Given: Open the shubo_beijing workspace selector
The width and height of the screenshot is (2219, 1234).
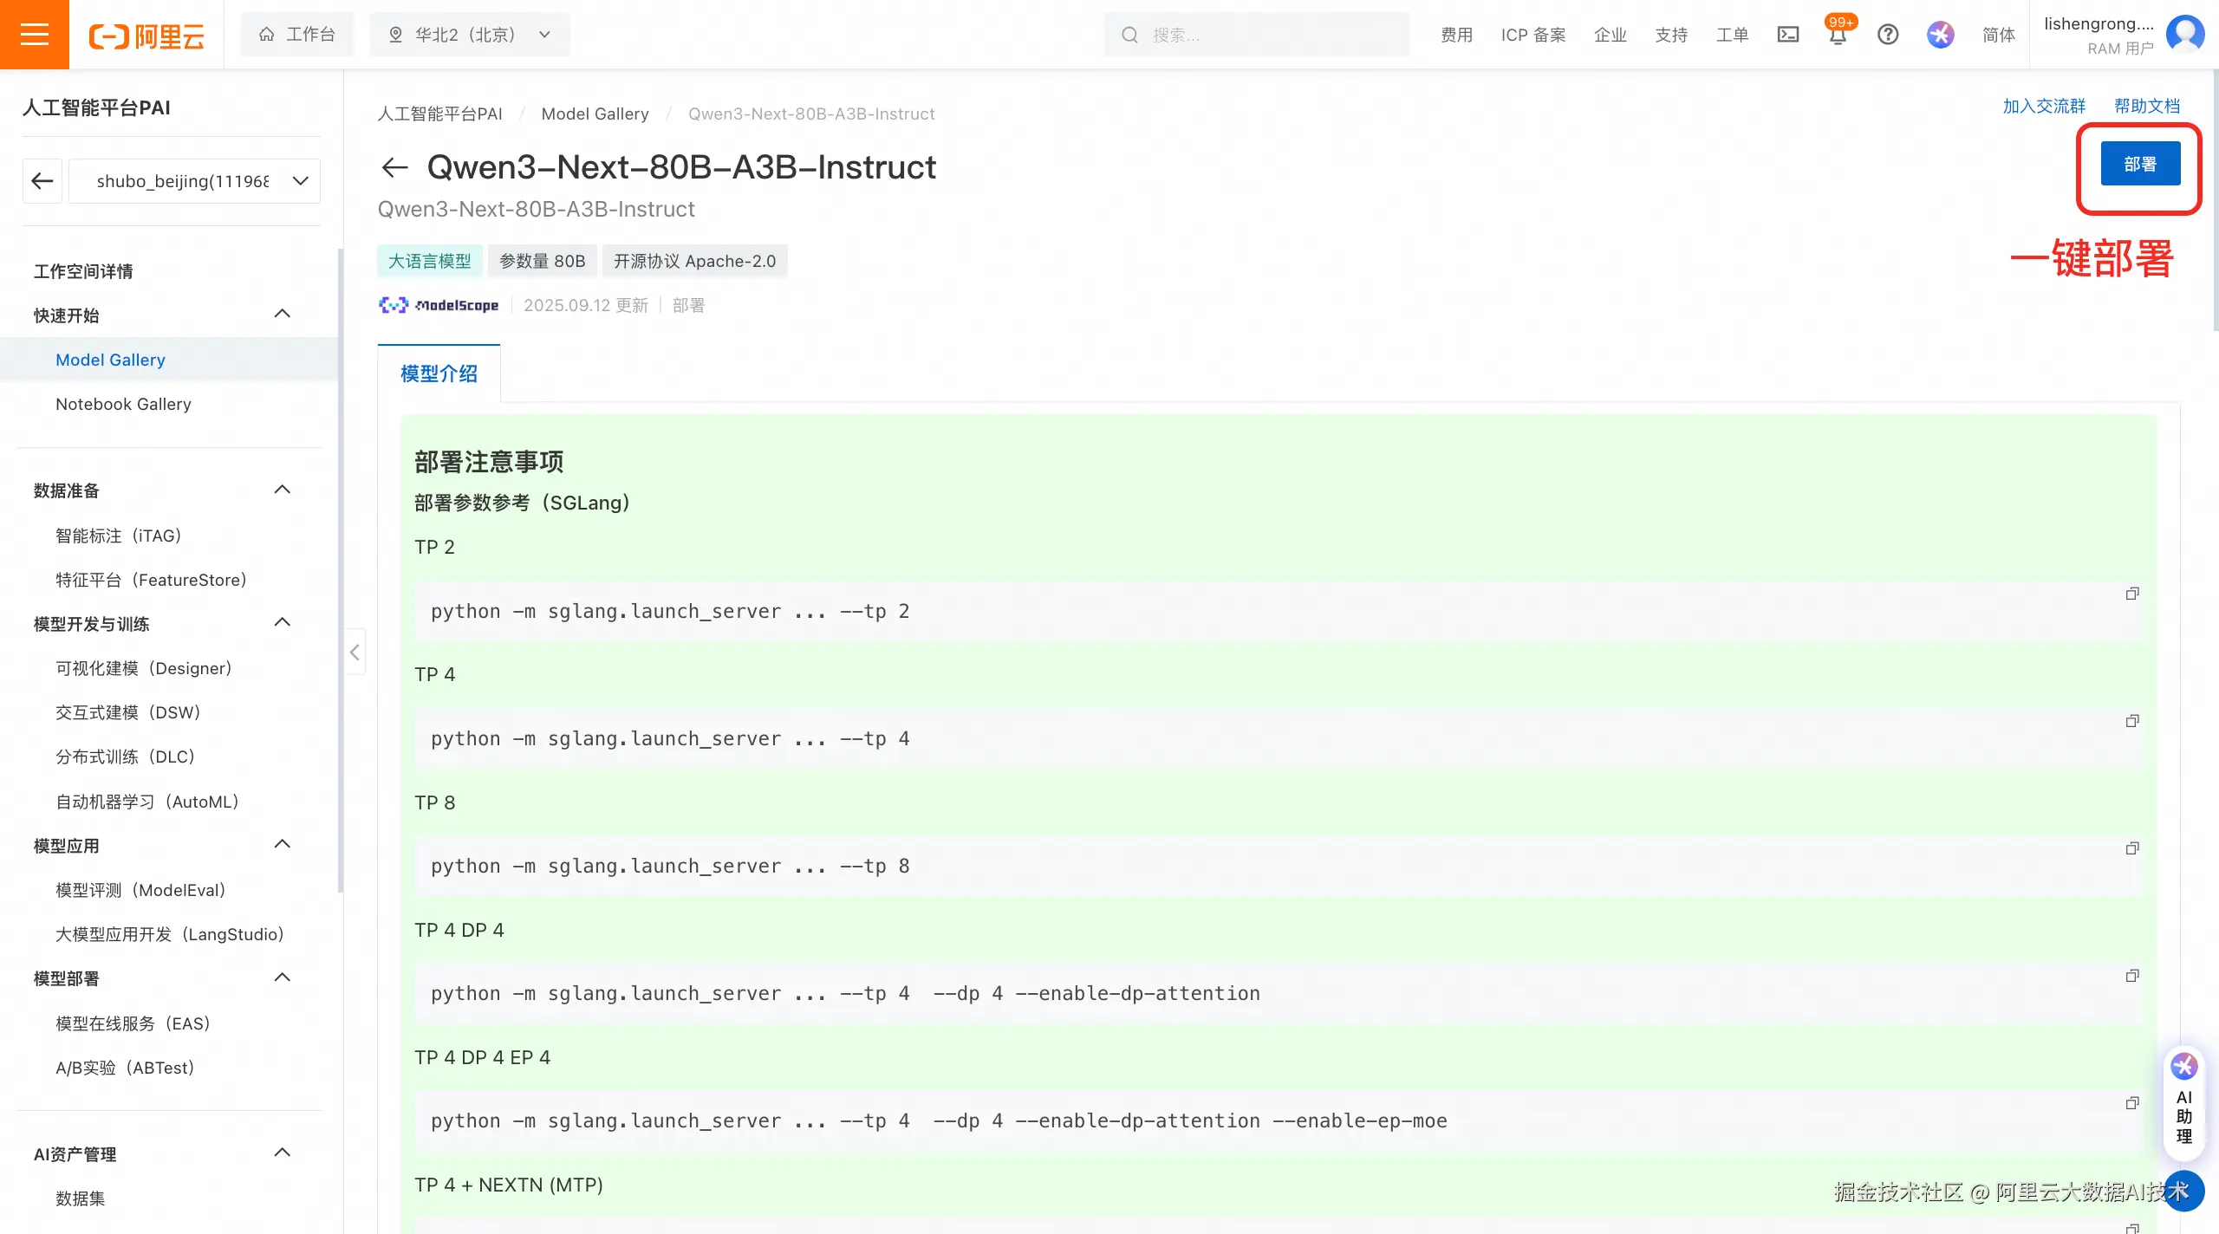Looking at the screenshot, I should [x=194, y=181].
